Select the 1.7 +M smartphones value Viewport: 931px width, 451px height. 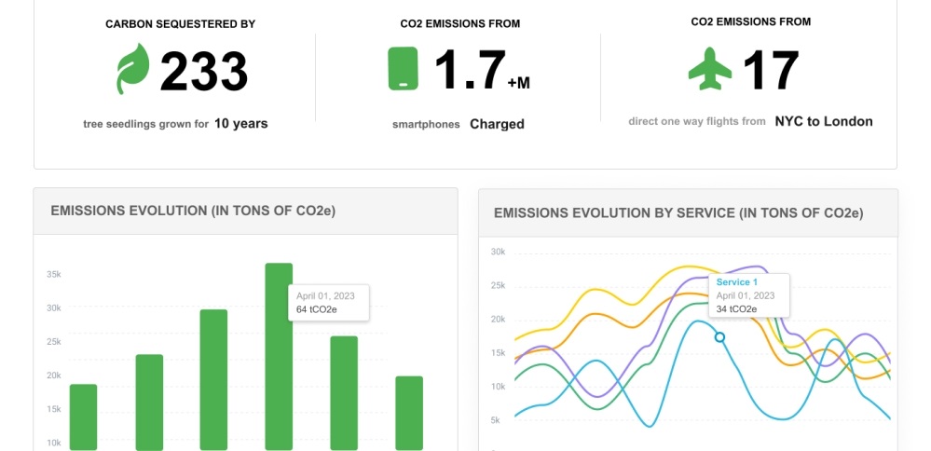(x=471, y=71)
